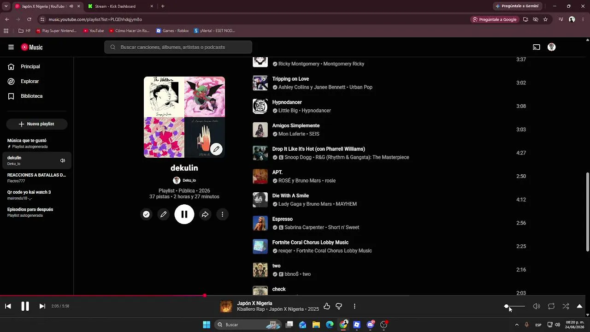Click the eye-slash tracking protection icon in the address bar
This screenshot has height=332, width=590.
(536, 19)
